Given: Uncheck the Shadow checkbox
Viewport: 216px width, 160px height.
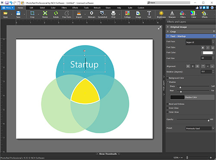Looking at the screenshot, I should click(x=168, y=82).
